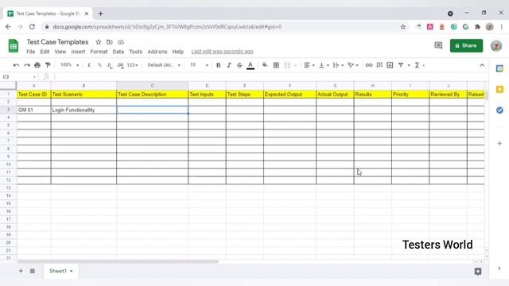Click the Name box showing C3
Viewport: 509px width, 286px height.
click(19, 77)
